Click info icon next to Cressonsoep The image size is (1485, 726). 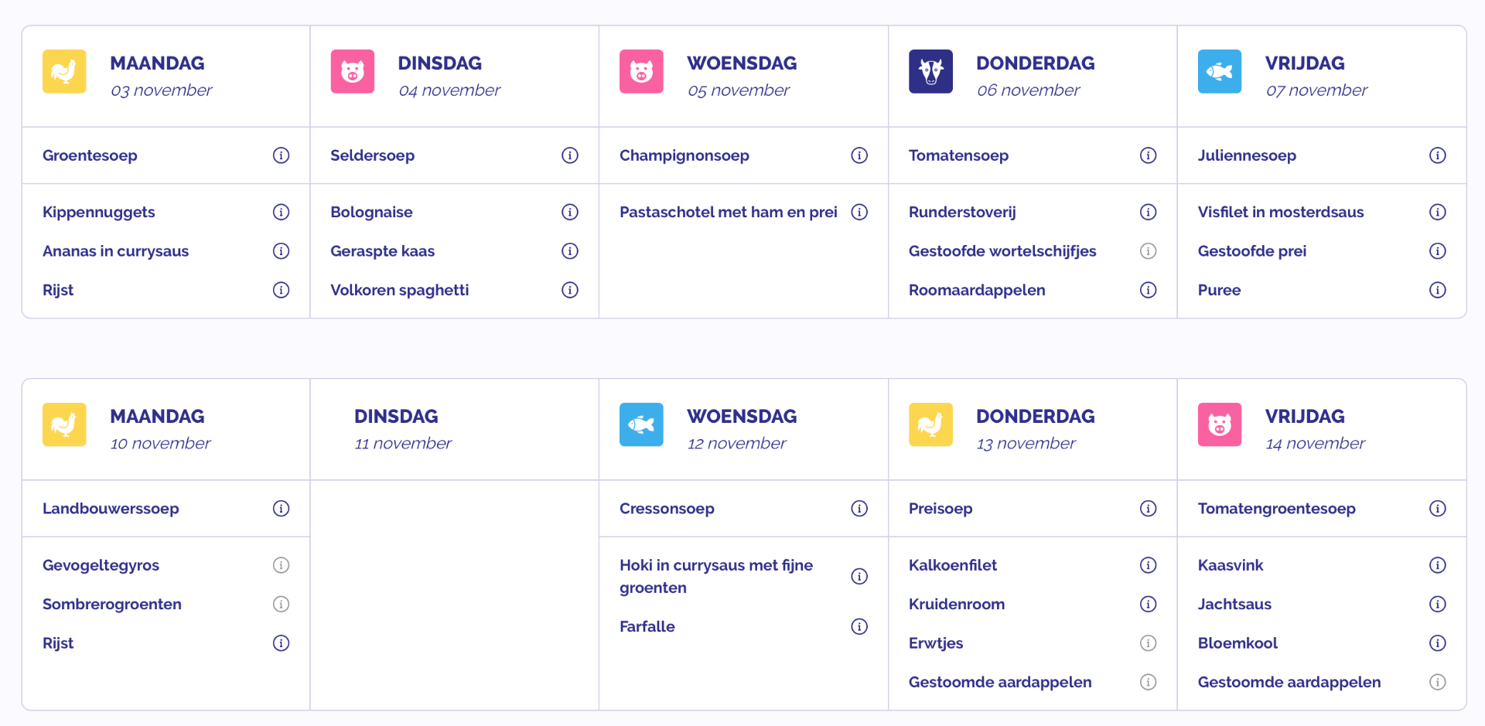[x=859, y=509]
